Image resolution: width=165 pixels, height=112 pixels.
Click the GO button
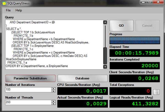pos(122,26)
